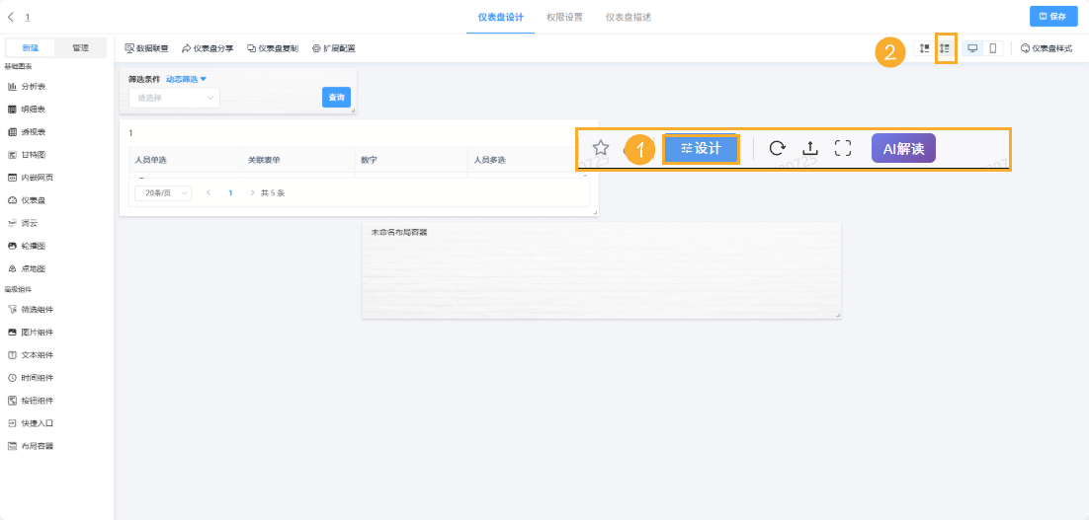Add a 点地图 point map component
This screenshot has width=1089, height=520.
(27, 269)
